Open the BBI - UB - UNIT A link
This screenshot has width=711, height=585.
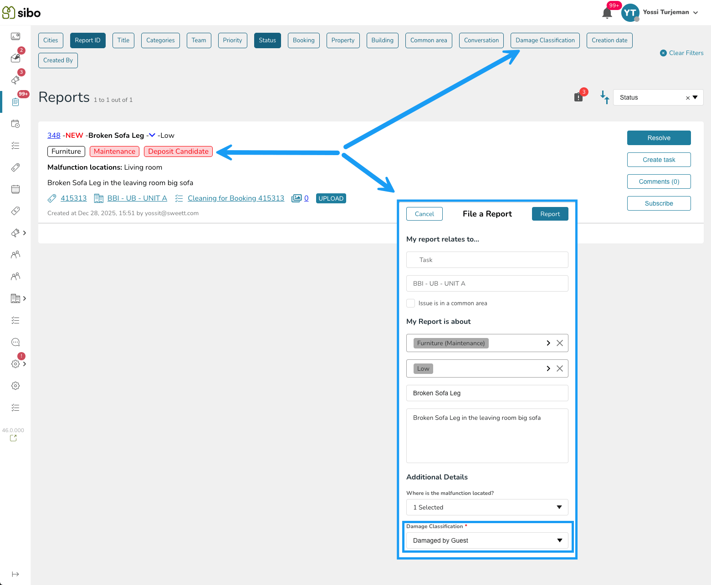[137, 198]
